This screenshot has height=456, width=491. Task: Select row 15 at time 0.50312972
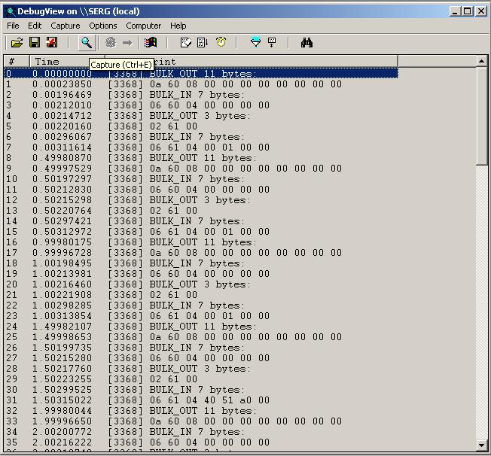pos(201,232)
